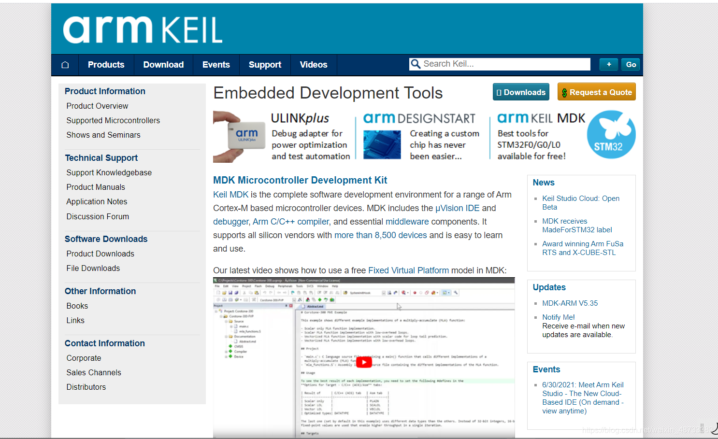Click the Updates section heading

549,287
